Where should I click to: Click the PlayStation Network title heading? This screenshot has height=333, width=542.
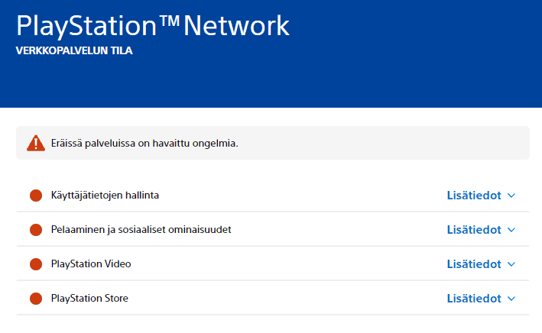(x=152, y=26)
